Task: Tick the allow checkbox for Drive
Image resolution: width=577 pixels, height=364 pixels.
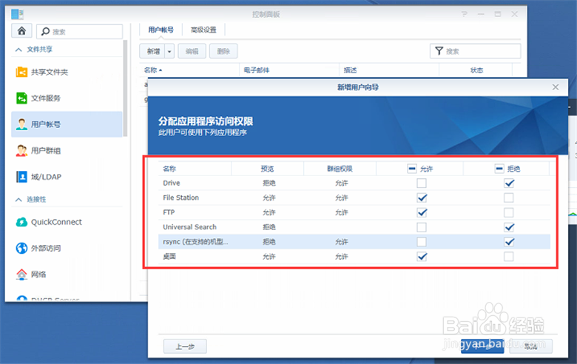Action: coord(422,183)
